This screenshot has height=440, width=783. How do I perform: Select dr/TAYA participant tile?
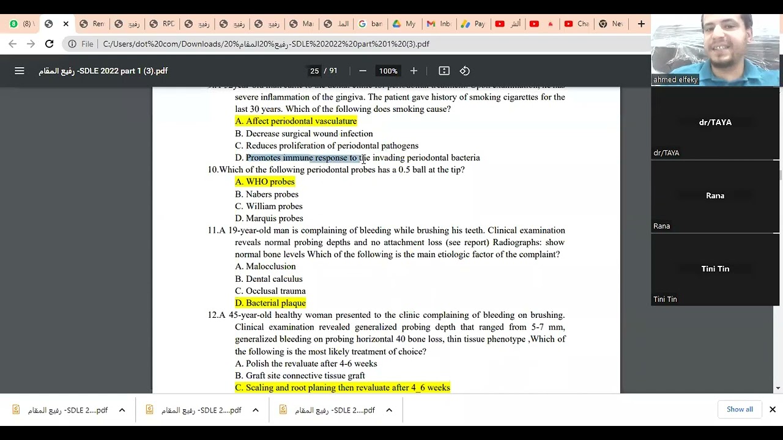point(715,123)
